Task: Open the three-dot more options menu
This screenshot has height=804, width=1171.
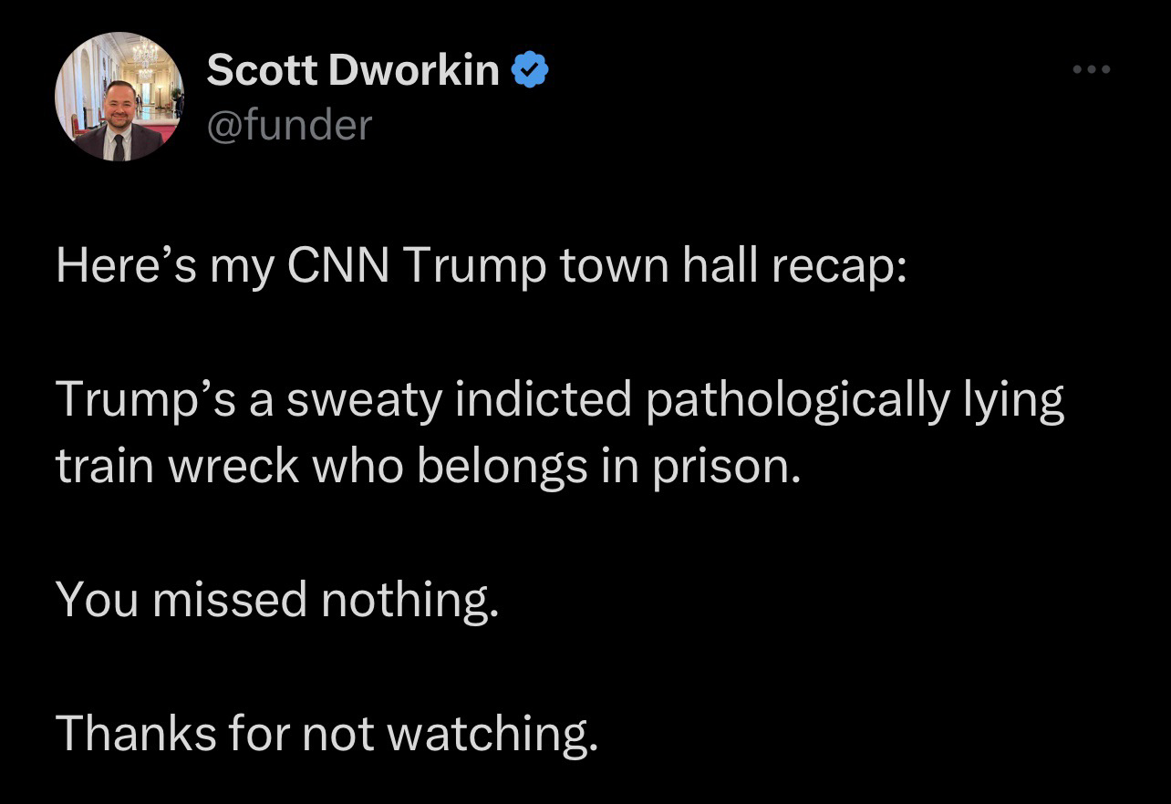Action: click(1092, 71)
